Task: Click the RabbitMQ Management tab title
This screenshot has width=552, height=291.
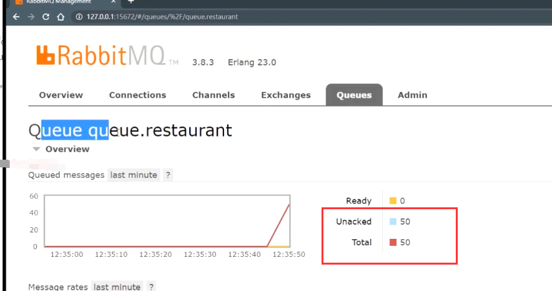Action: coord(59,2)
